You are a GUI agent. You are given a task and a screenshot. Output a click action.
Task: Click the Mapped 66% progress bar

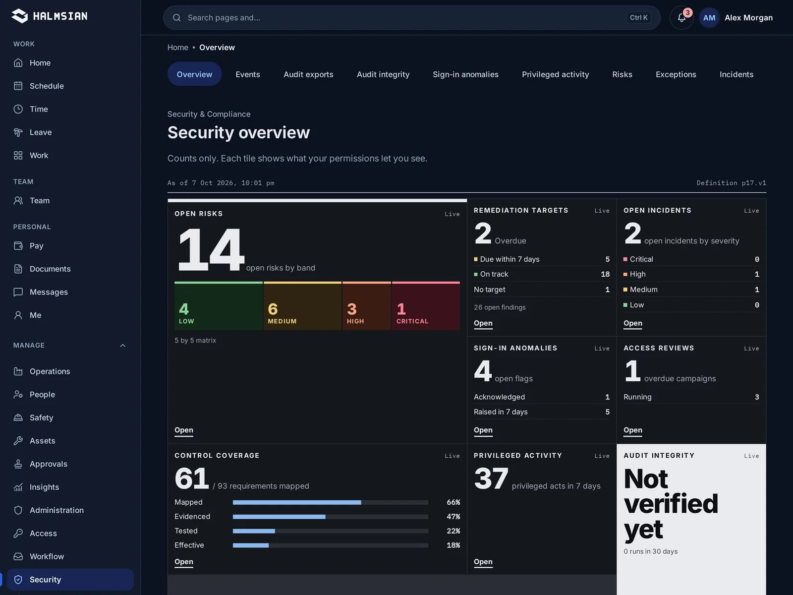click(x=331, y=502)
